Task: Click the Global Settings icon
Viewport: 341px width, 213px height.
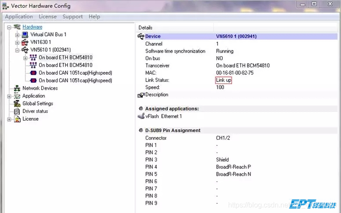Action: pyautogui.click(x=17, y=104)
